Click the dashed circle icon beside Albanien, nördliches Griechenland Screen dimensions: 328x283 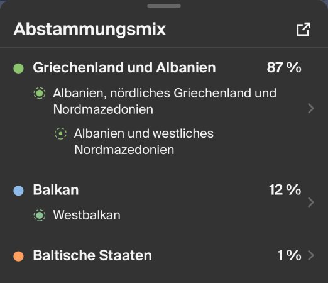(x=40, y=93)
